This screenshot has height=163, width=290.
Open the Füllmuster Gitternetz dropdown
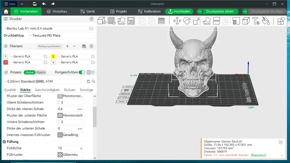click(x=70, y=155)
